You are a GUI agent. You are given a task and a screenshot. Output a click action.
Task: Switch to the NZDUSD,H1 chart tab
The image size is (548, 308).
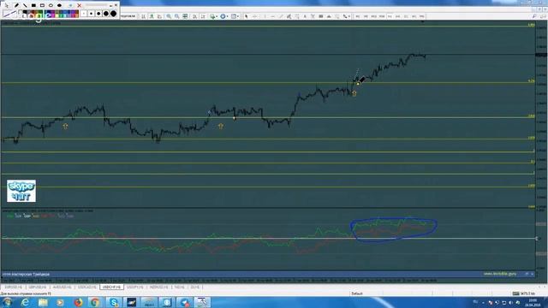[x=159, y=287]
